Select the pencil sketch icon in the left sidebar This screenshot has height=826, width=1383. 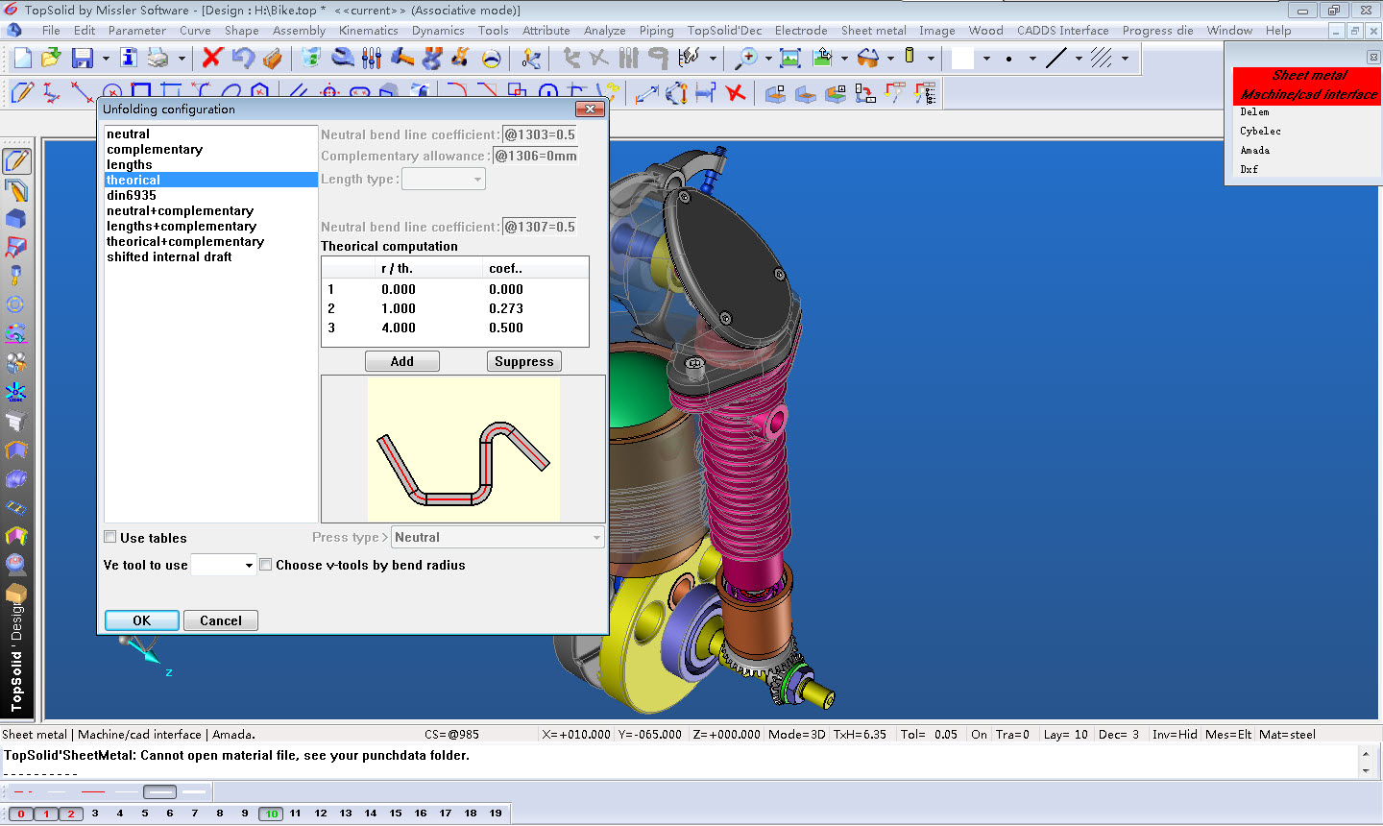(16, 161)
